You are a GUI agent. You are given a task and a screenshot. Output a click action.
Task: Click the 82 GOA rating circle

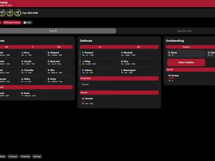point(18,13)
